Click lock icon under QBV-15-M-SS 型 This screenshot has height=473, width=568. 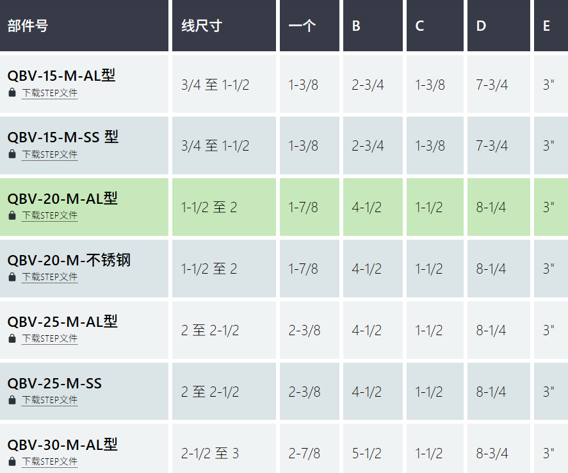tap(12, 154)
